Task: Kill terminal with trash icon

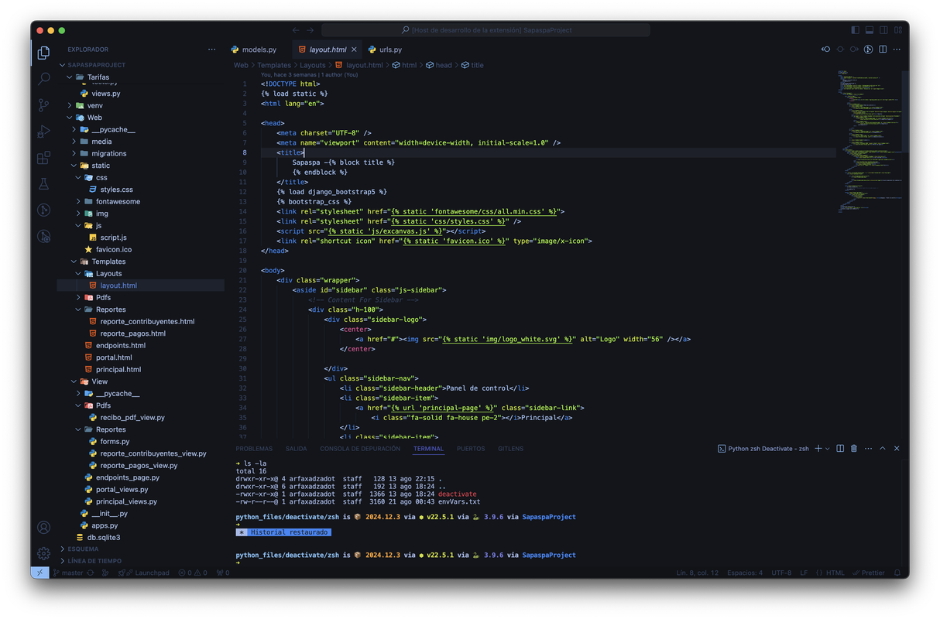Action: click(x=854, y=449)
